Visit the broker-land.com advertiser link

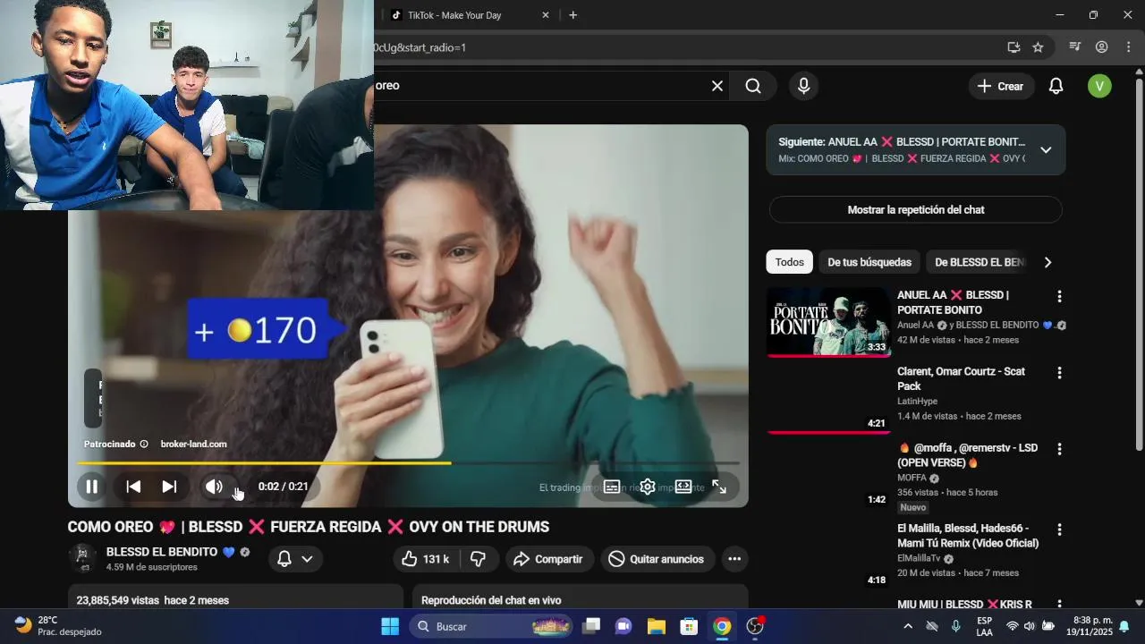[193, 444]
